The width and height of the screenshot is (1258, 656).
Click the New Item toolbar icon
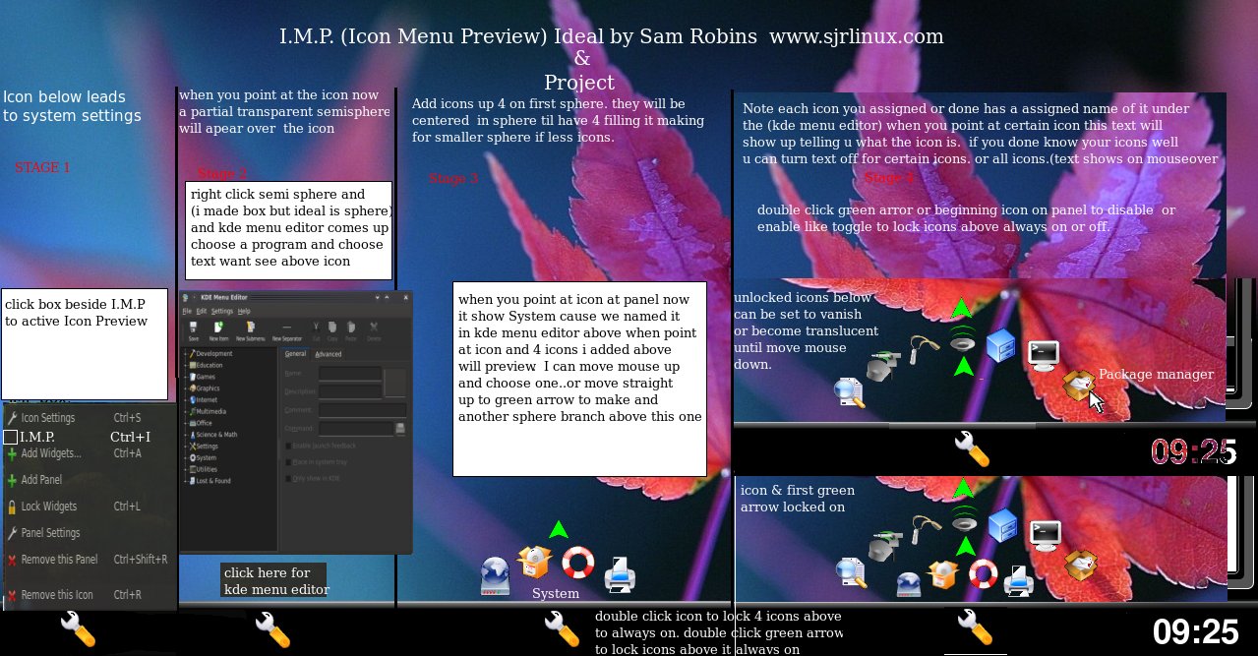pyautogui.click(x=218, y=329)
